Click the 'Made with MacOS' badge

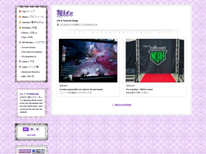pyautogui.click(x=38, y=151)
